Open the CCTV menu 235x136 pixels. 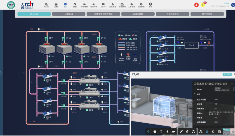pos(103,5)
